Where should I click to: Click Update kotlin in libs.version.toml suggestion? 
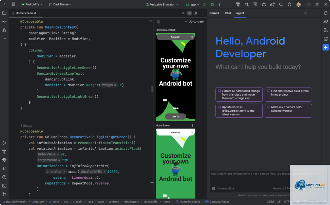coord(239,111)
